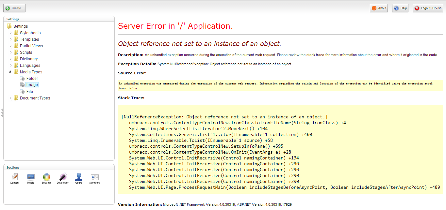Image resolution: width=446 pixels, height=210 pixels.
Task: Open the Media section icon
Action: (x=31, y=178)
